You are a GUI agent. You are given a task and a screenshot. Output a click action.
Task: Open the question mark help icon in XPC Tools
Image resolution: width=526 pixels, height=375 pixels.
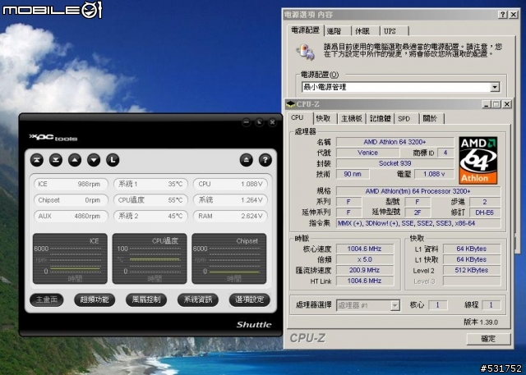tap(265, 160)
